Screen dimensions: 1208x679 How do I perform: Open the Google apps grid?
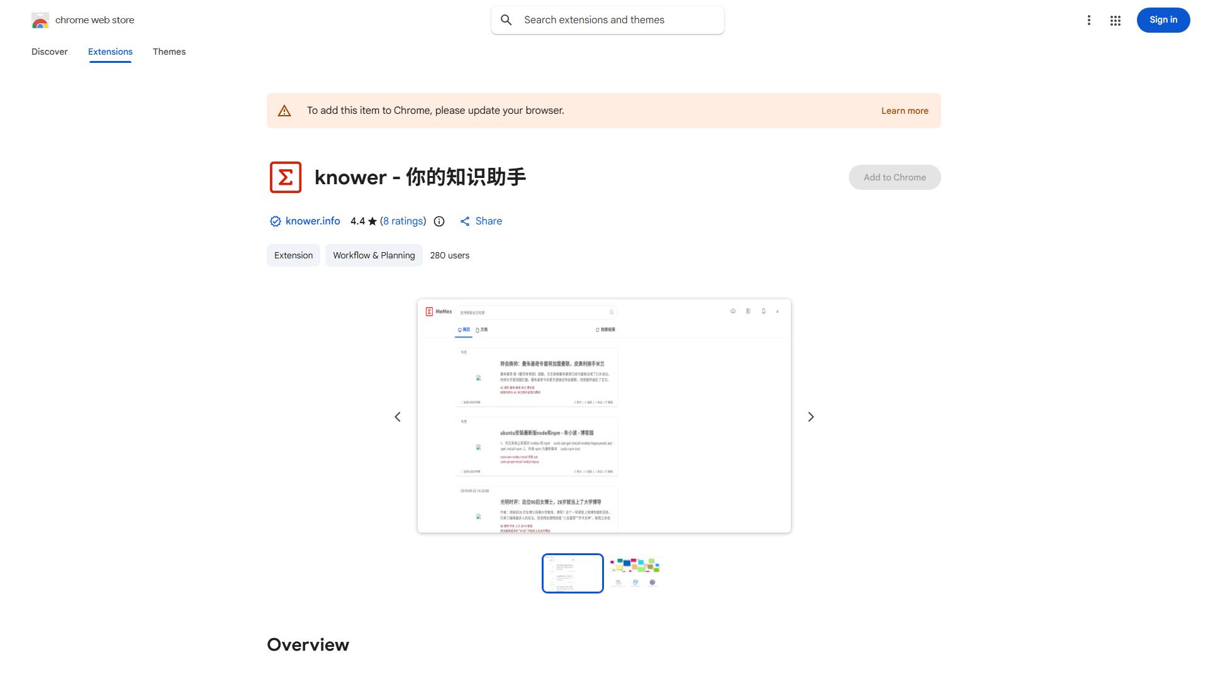(1116, 20)
